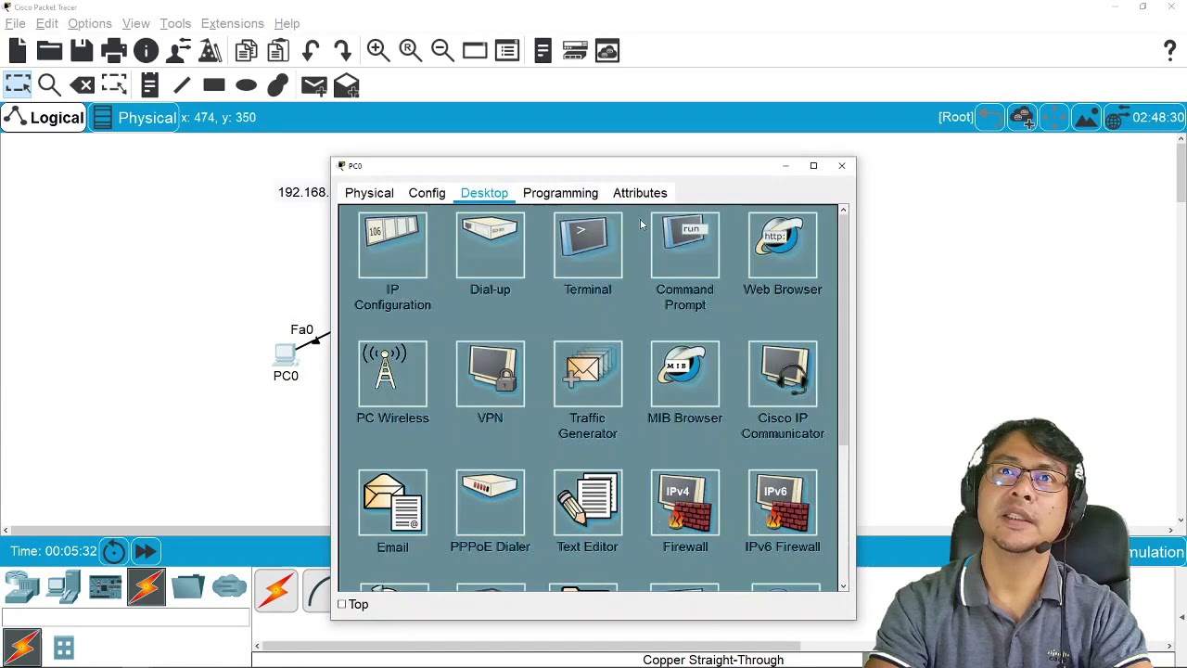
Task: Launch the Web Browser app
Action: tap(782, 245)
